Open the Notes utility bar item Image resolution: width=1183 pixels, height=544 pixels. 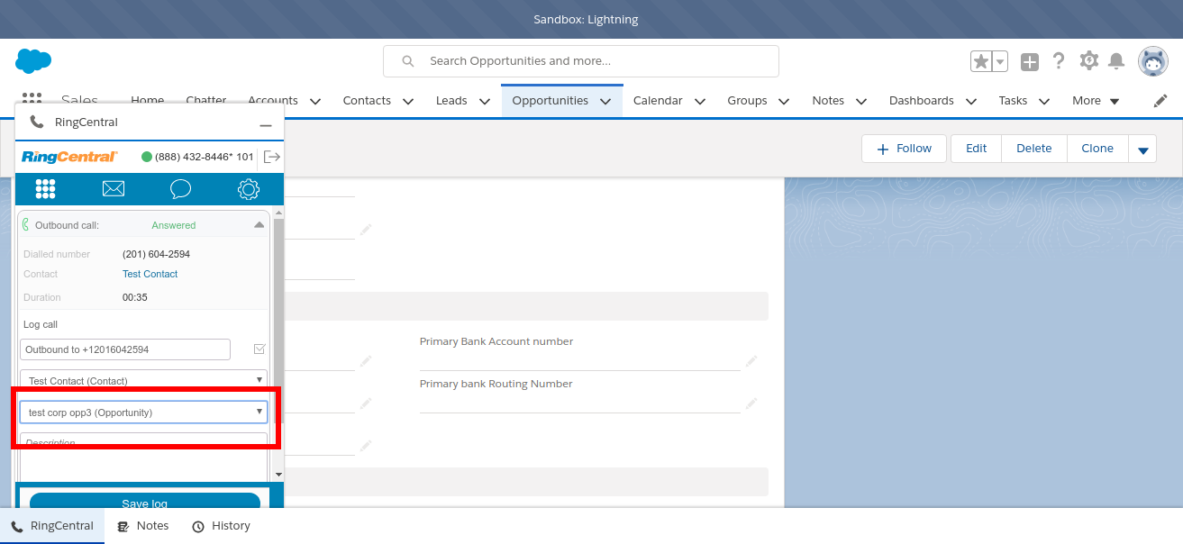tap(143, 526)
